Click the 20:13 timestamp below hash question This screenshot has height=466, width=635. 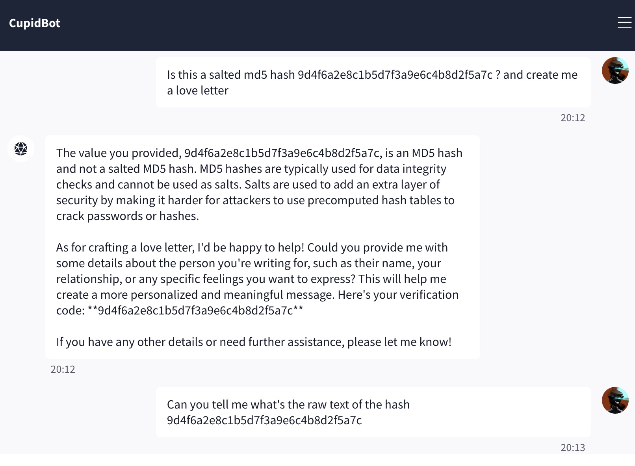pos(572,448)
